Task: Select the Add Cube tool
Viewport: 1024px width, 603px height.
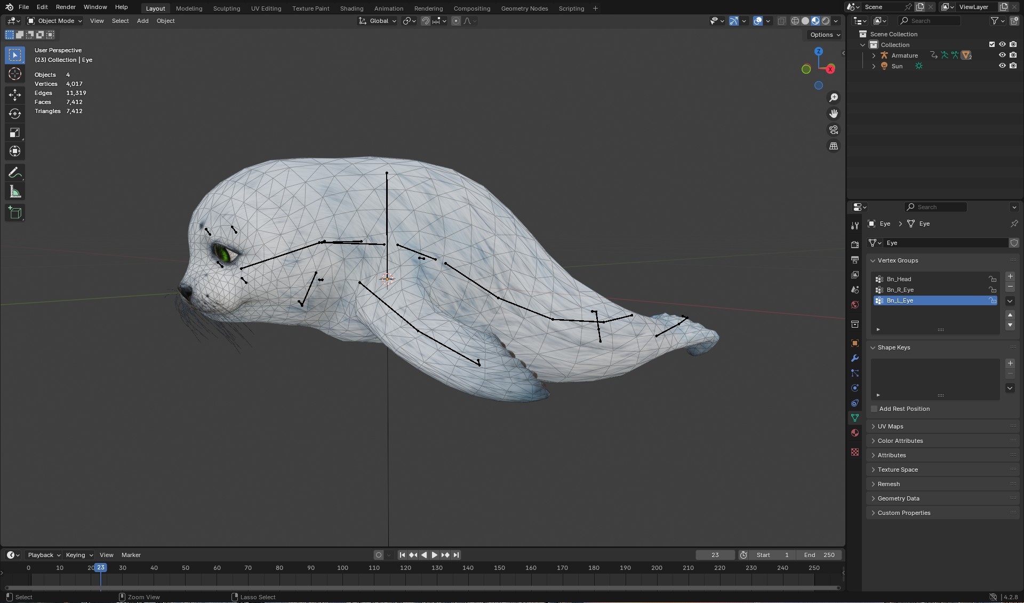Action: click(14, 213)
